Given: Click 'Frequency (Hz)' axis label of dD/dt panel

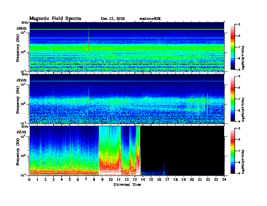Looking at the screenshot, I should coord(18,100).
